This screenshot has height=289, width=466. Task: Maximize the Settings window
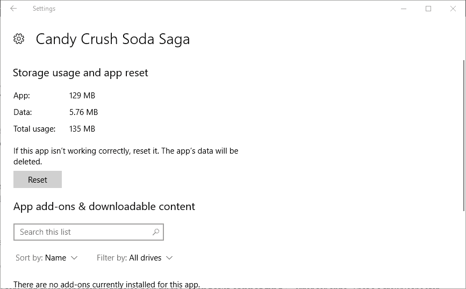tap(428, 9)
